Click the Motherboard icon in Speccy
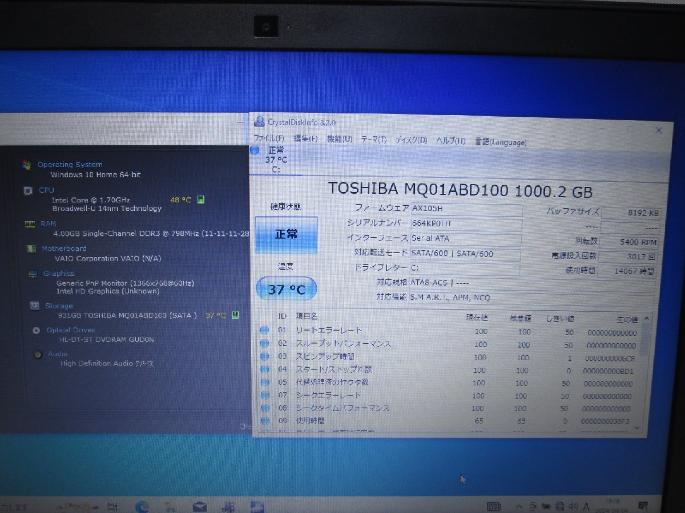 [31, 249]
